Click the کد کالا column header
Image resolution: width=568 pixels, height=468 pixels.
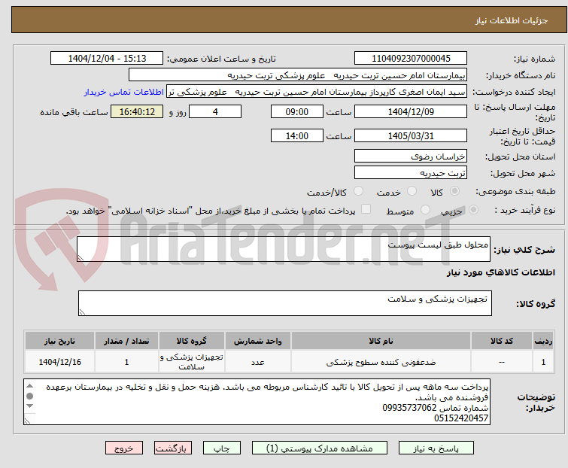[x=501, y=341]
